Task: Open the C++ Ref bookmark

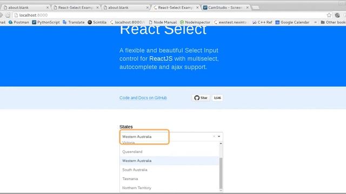Action: point(262,22)
